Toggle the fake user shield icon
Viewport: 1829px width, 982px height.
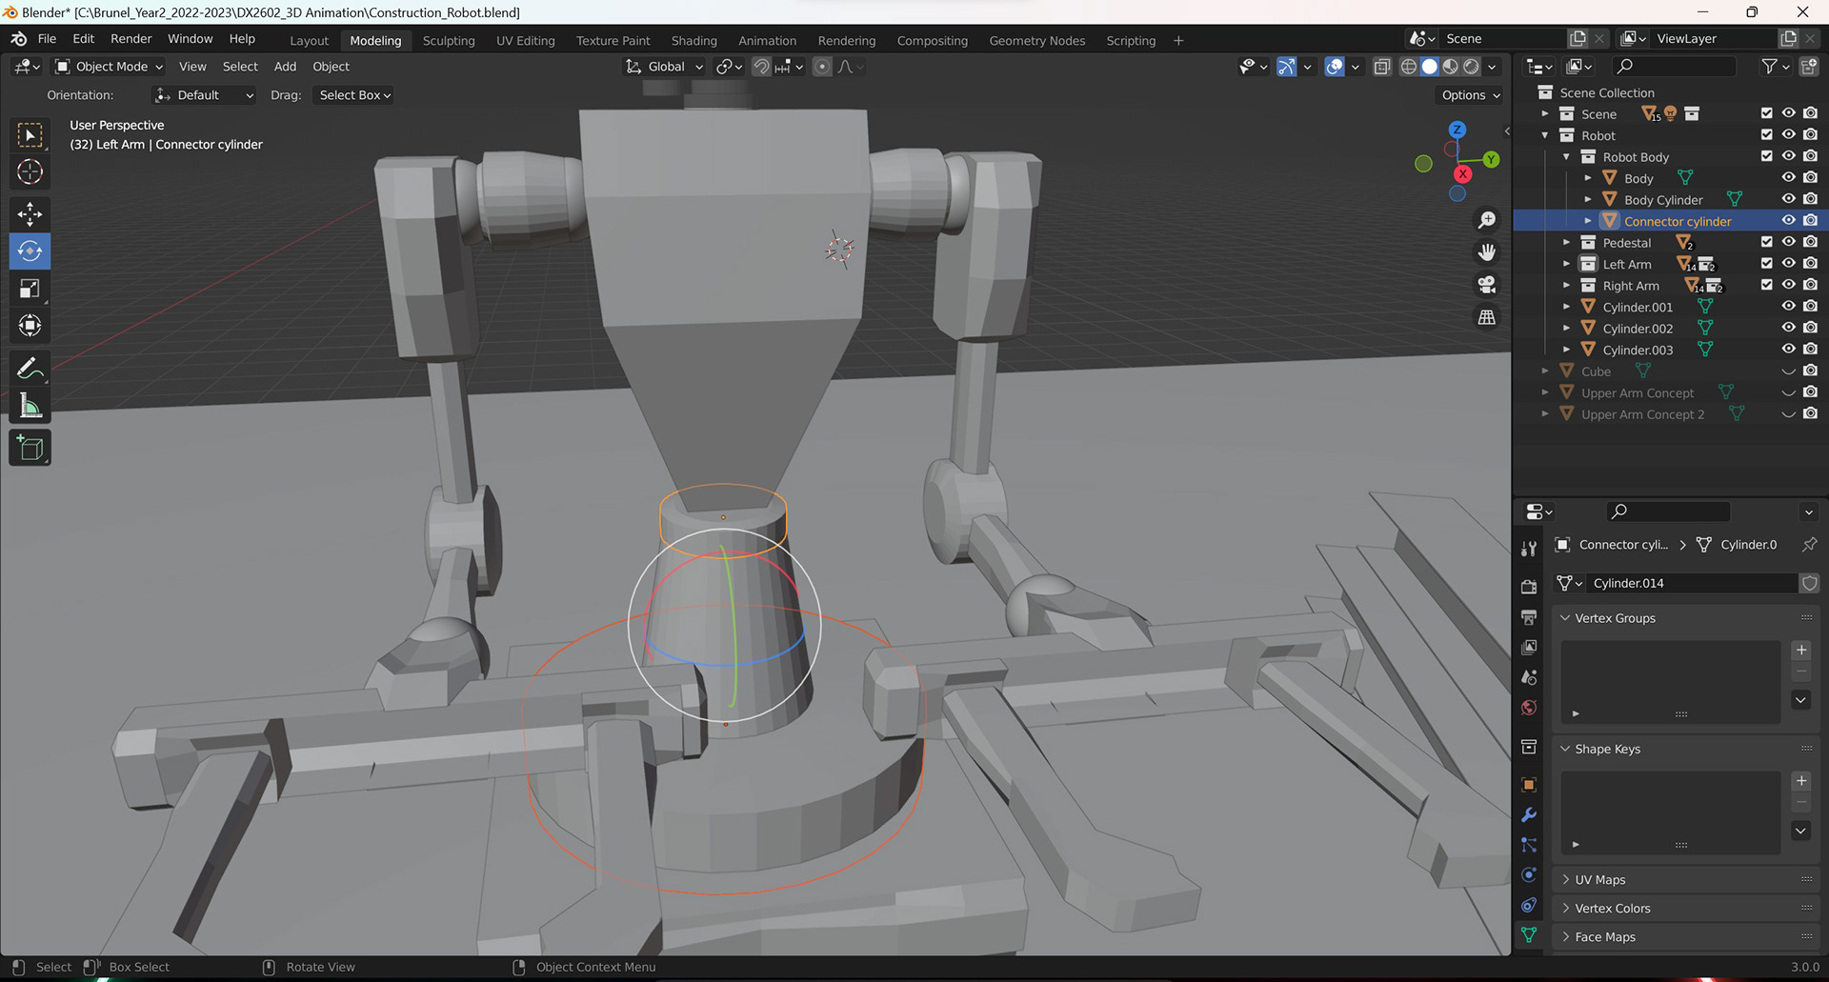tap(1809, 583)
